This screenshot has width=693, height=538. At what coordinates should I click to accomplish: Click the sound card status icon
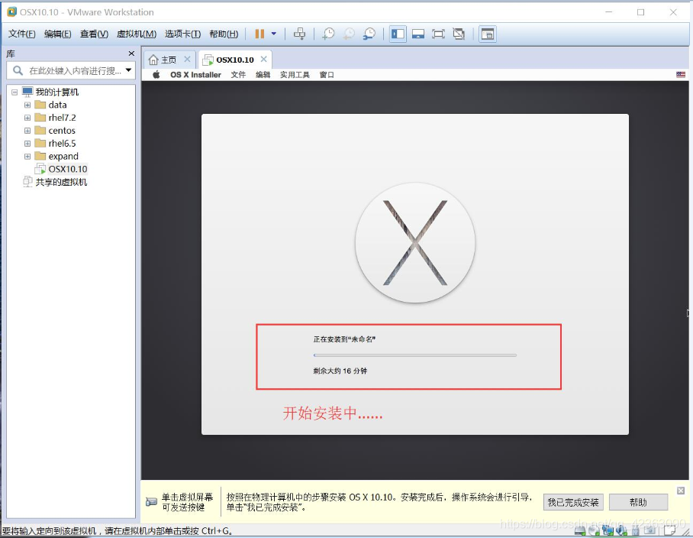[x=621, y=530]
